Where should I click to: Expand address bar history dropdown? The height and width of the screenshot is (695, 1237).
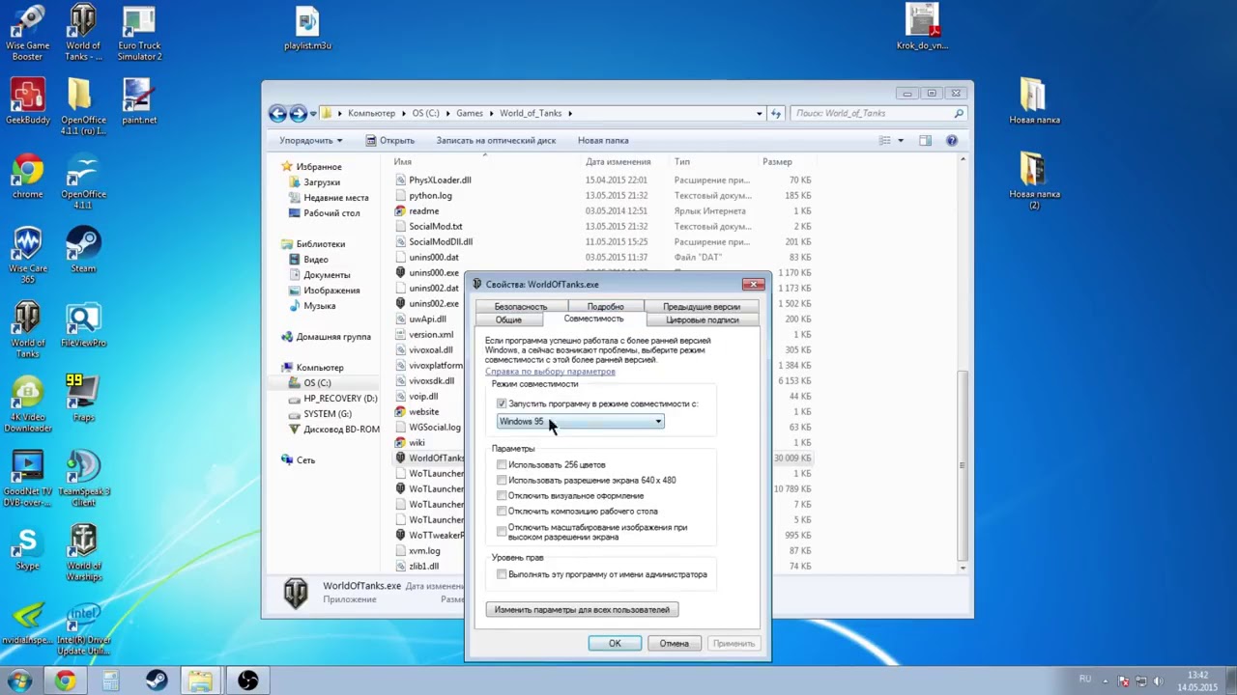[x=759, y=113]
